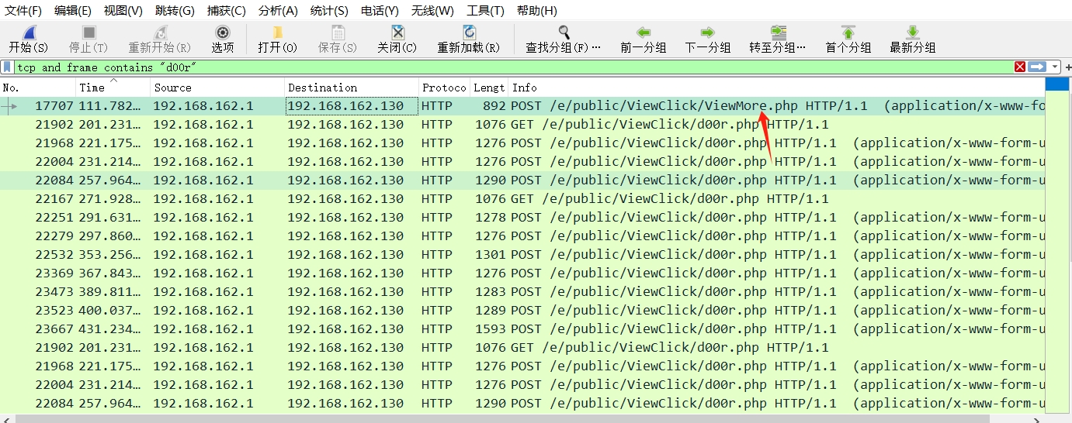Image resolution: width=1072 pixels, height=423 pixels.
Task: Open the 视图(V) menu
Action: point(123,11)
